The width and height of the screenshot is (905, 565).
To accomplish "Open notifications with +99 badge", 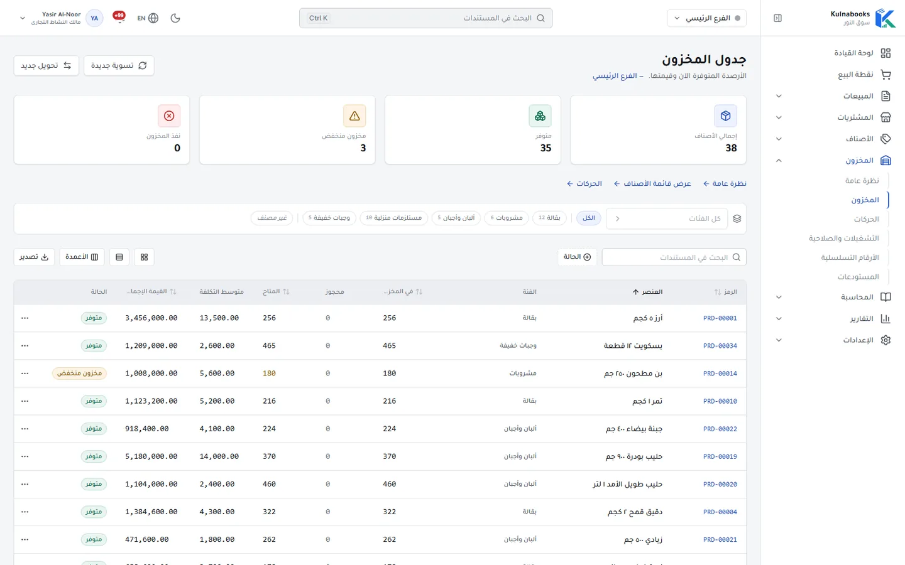I will 119,16.
